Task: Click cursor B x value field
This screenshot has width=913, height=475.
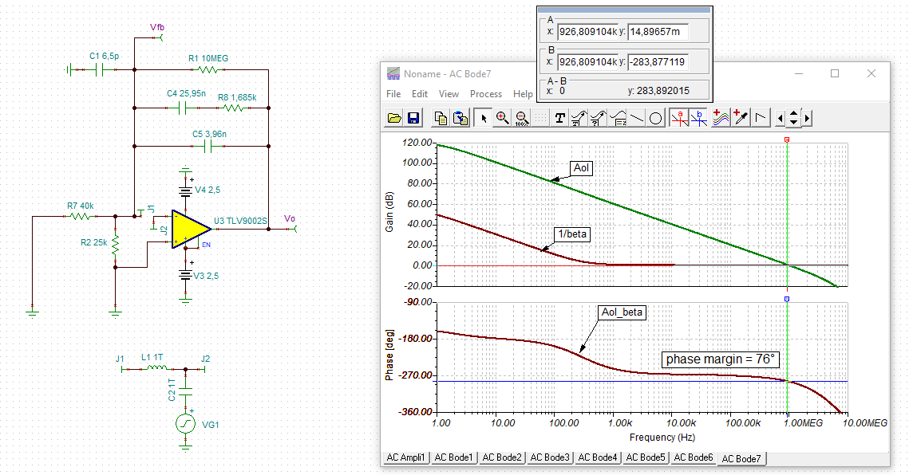Action: click(587, 61)
